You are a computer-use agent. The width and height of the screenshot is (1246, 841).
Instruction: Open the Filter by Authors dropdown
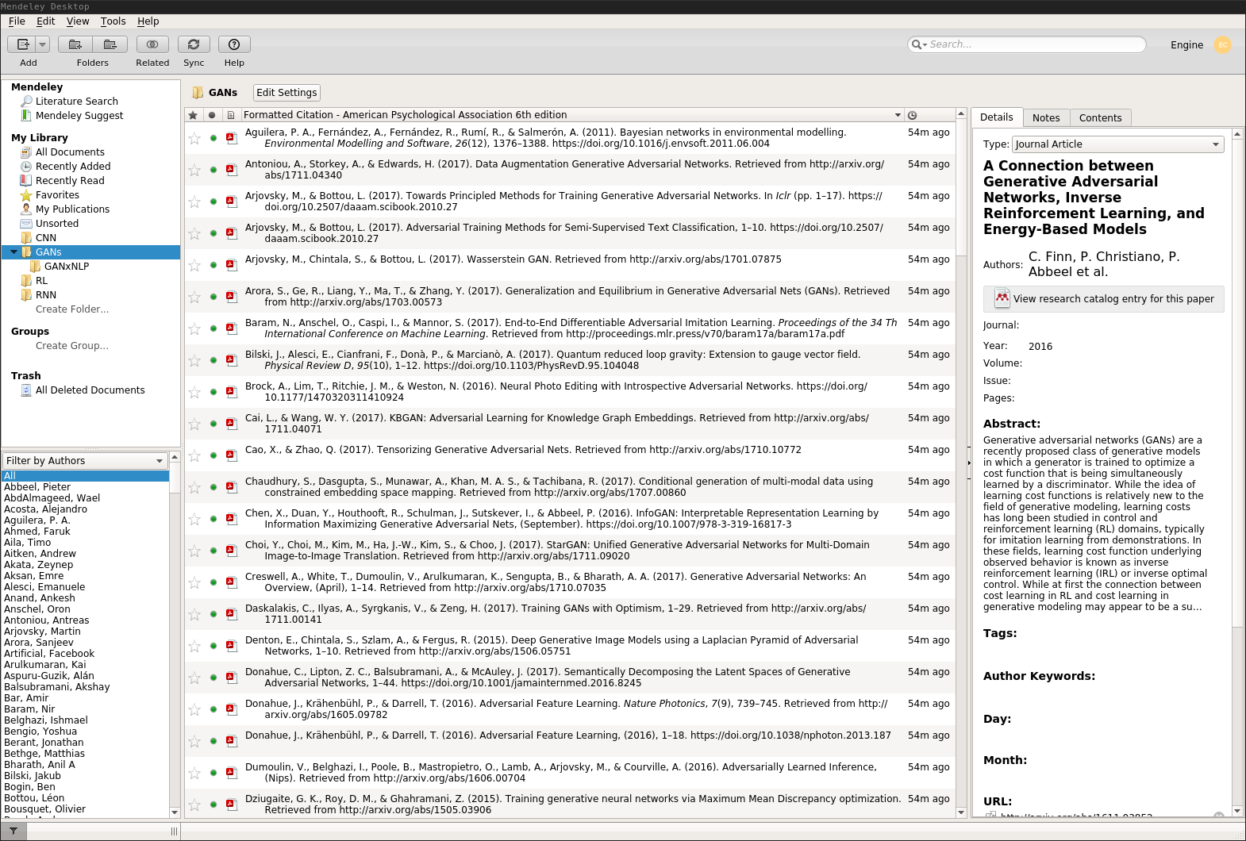(85, 461)
